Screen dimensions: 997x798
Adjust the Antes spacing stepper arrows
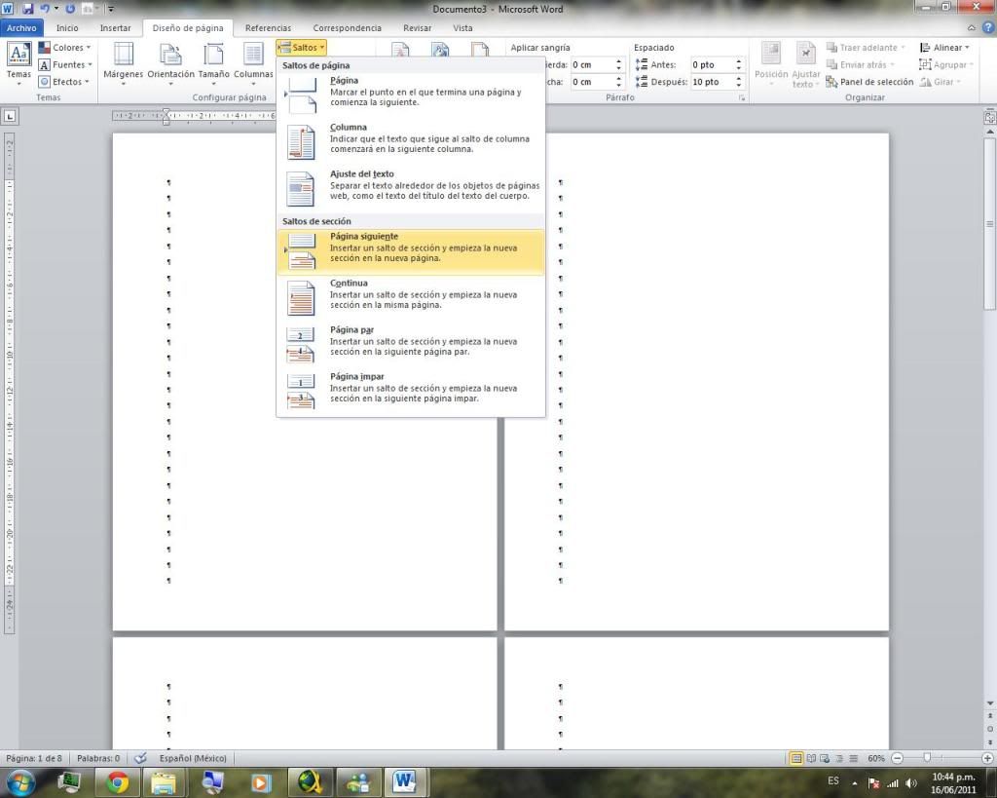739,65
